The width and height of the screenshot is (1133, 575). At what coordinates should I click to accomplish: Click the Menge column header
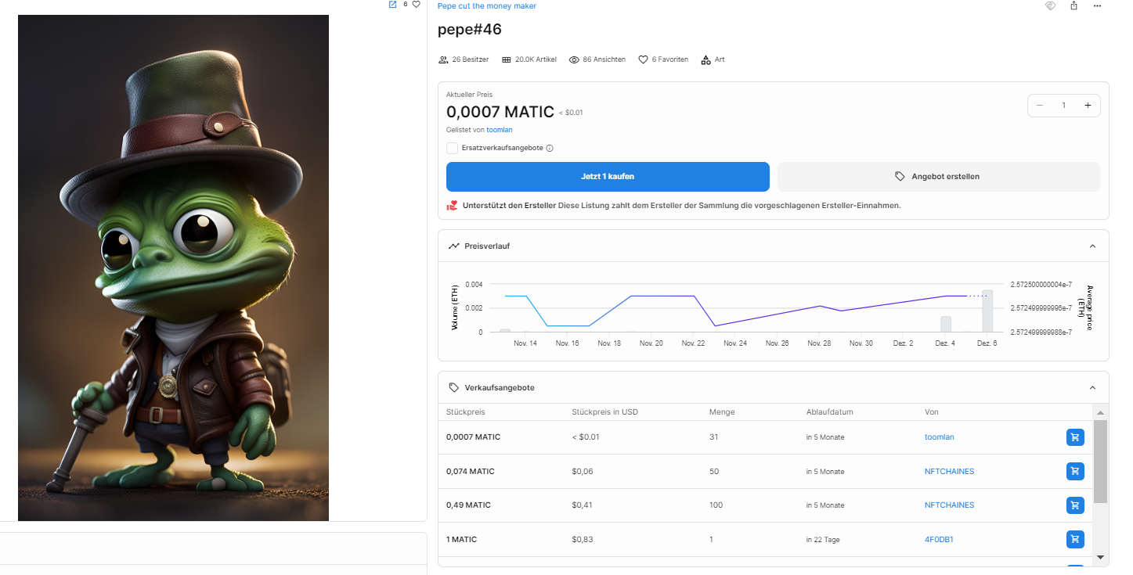click(722, 411)
